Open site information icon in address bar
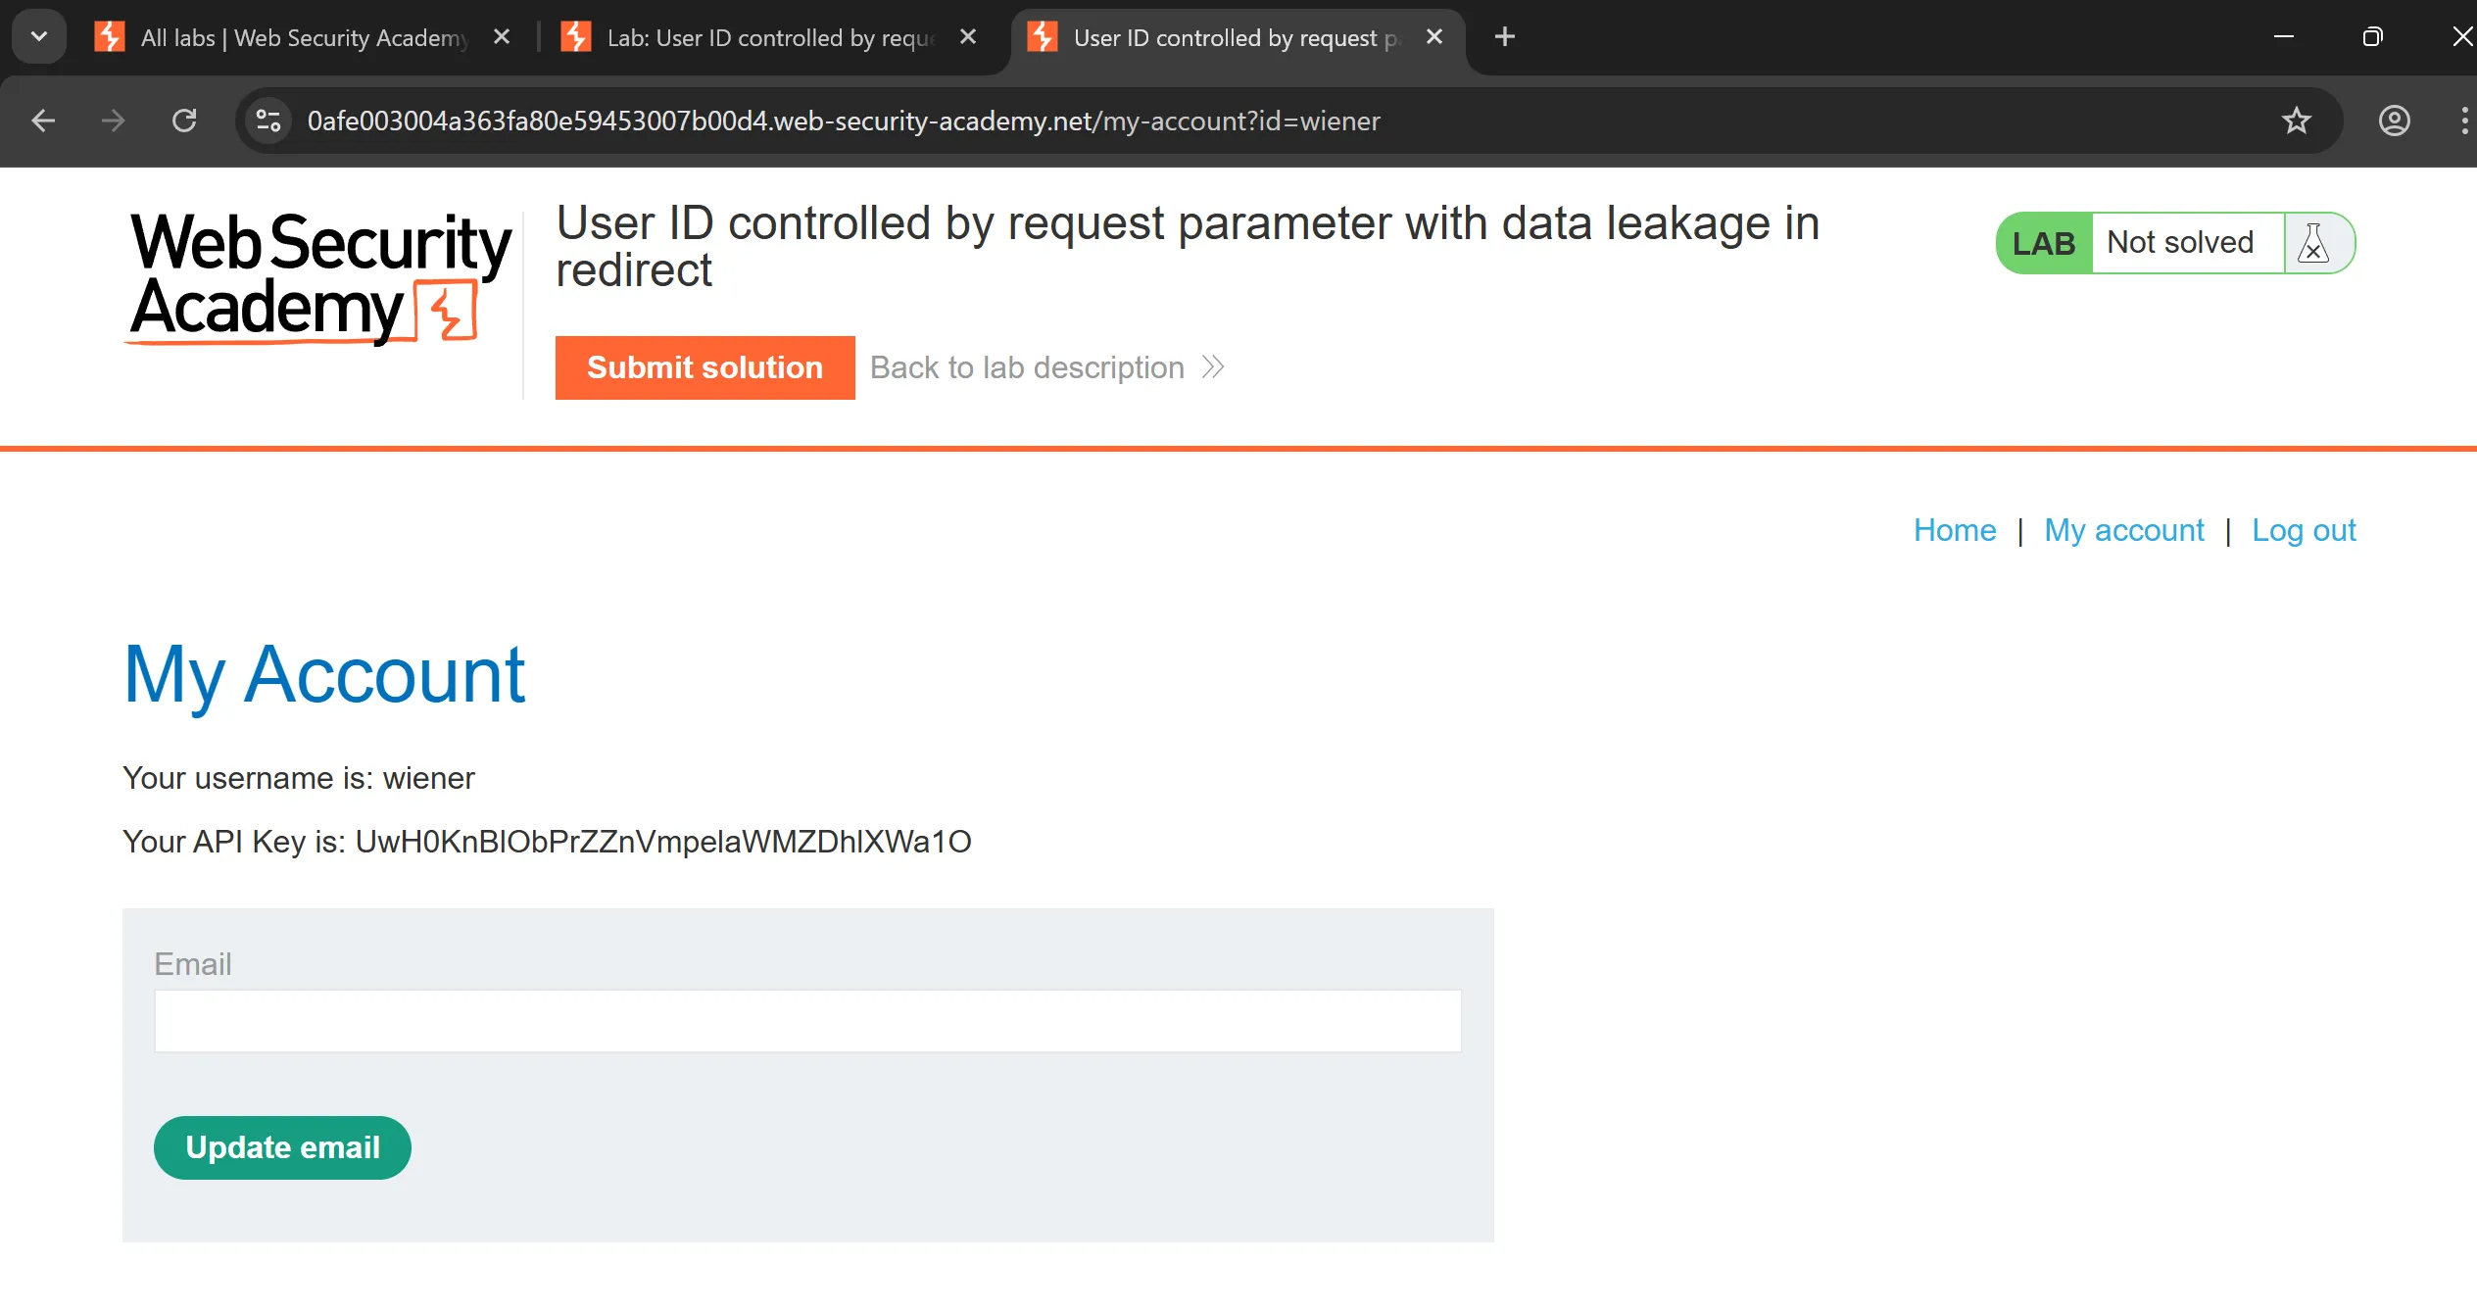 tap(268, 121)
